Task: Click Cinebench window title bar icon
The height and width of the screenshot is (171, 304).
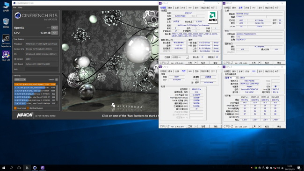Action: pos(14,3)
